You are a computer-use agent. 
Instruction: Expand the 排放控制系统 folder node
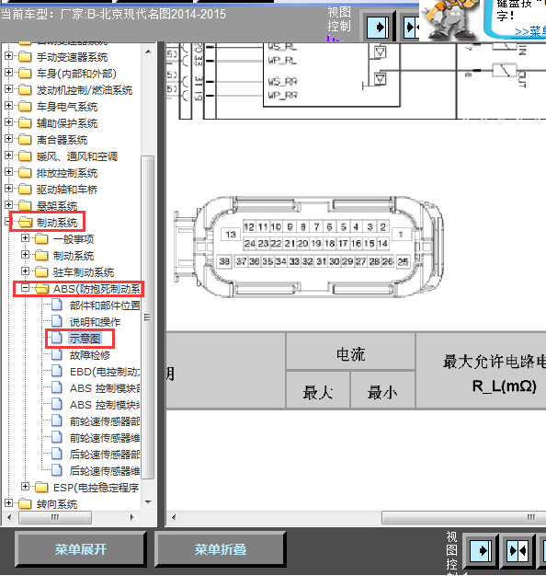[8, 172]
